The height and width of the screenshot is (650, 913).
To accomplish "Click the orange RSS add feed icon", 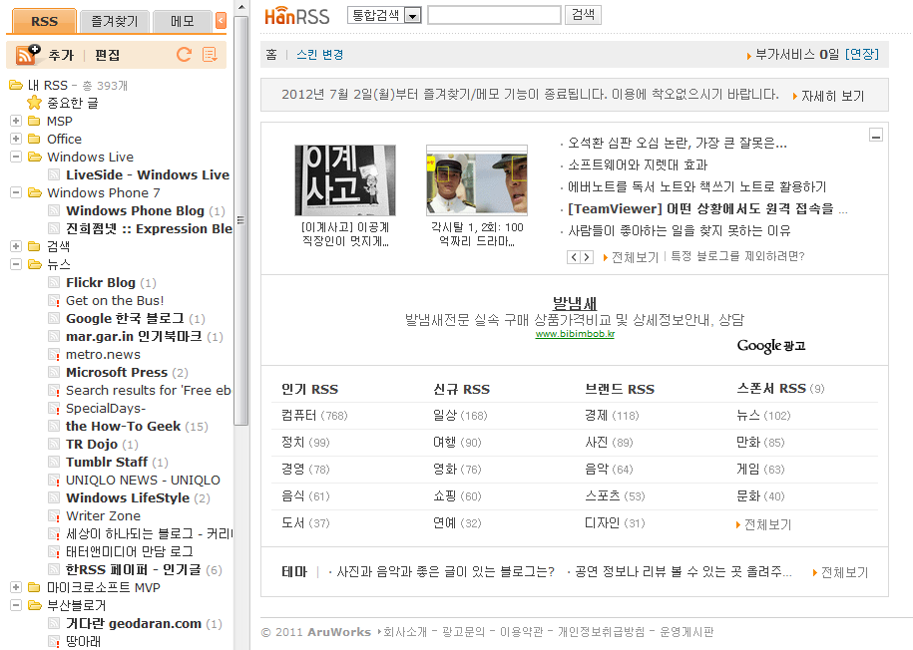I will point(27,54).
